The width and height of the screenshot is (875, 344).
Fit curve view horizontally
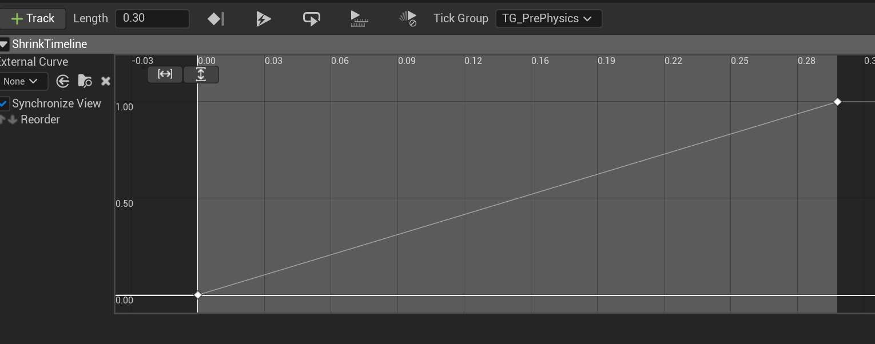(x=165, y=74)
